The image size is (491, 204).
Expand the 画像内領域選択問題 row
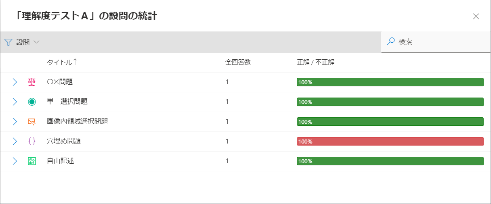click(x=15, y=122)
